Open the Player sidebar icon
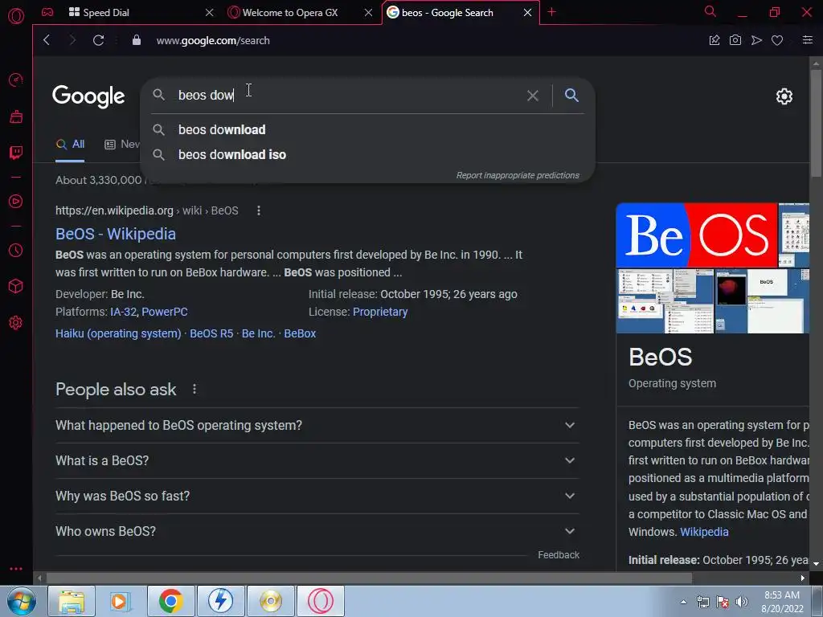Viewport: 823px width, 617px height. 16,201
